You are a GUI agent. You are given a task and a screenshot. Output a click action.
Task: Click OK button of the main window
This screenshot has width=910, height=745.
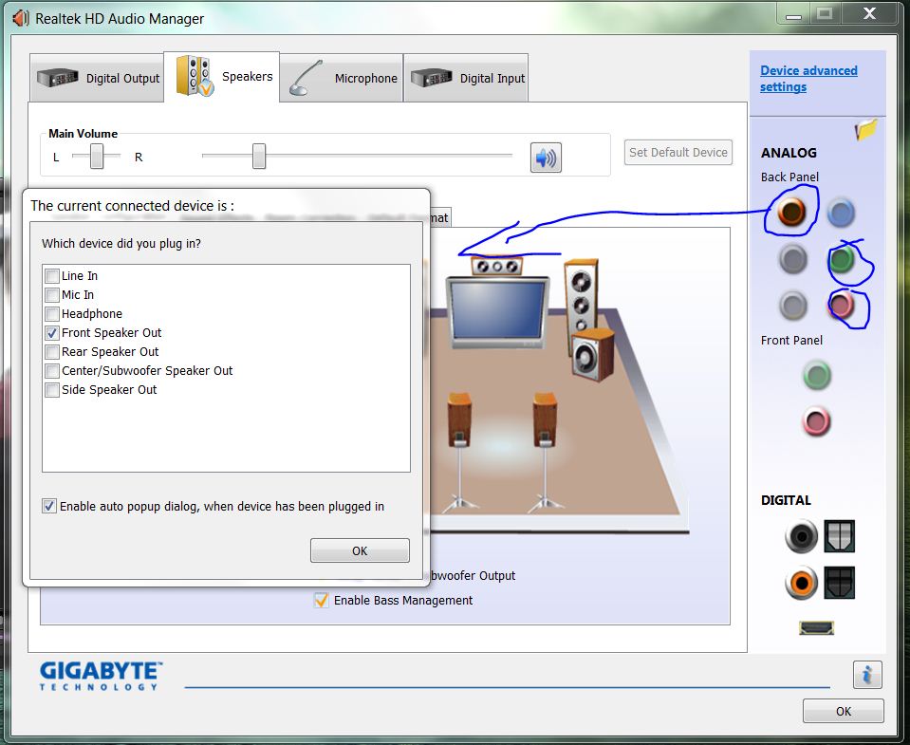point(844,712)
